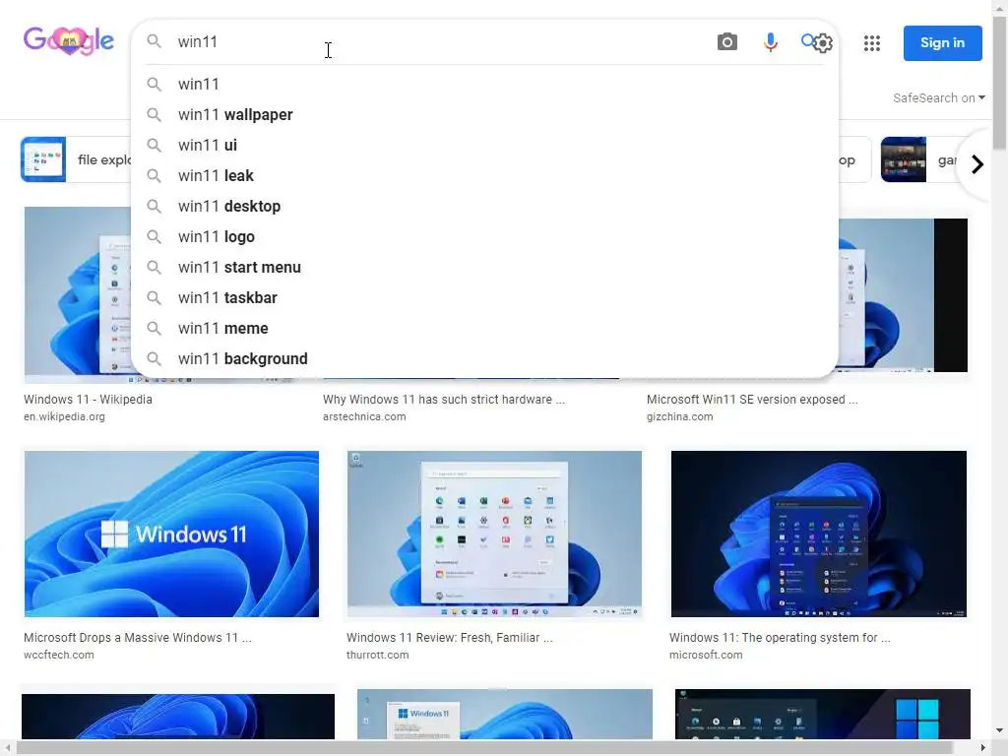Click horizontal scrollbar left arrow
Viewport: 1008px width, 756px height.
pos(7,748)
